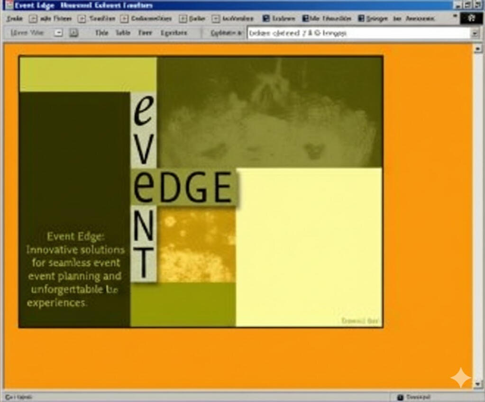
Task: Toggle the second small box in the top toolbar
Action: 82,18
